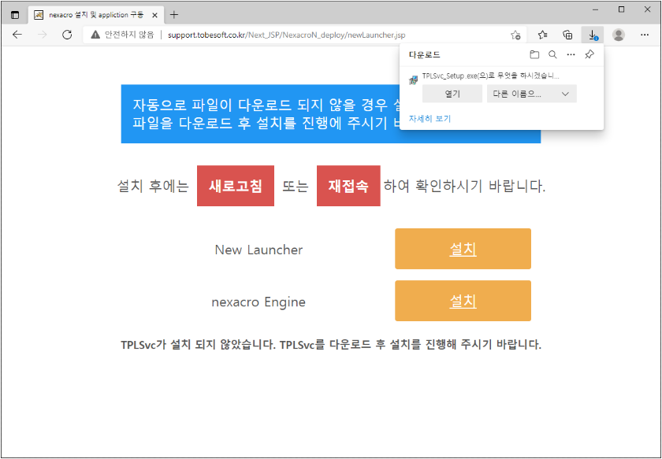Open more options for TPLSvc_Setup.exe download
The image size is (662, 459).
click(x=571, y=54)
